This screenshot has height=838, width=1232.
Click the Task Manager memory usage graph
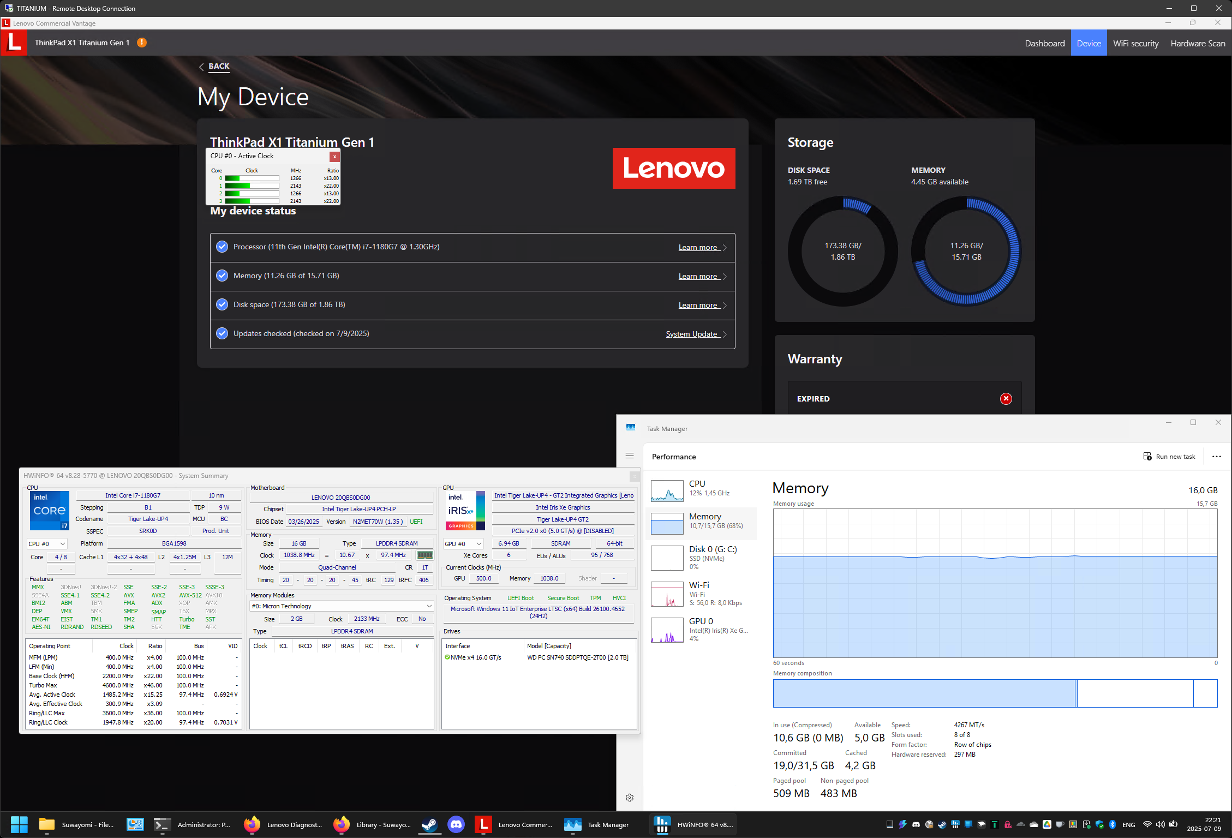tap(995, 583)
